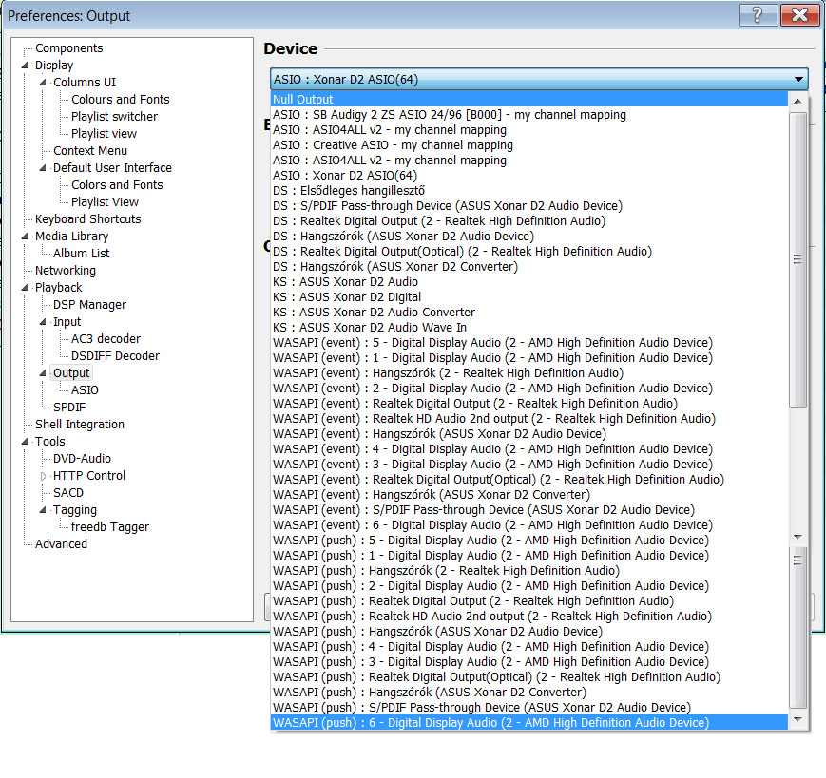Select WASAPI (push) : Realtek Digital Output (2 - Realtek)
The image size is (826, 778).
coord(529,601)
